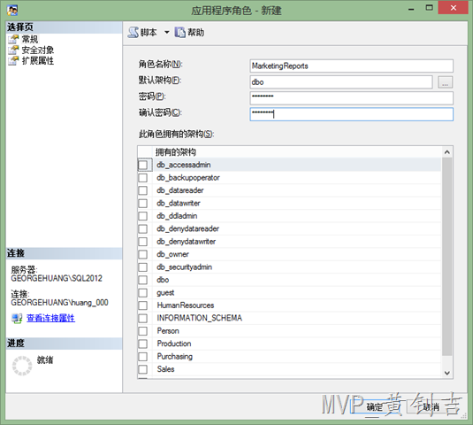Open the 安全对象 page
This screenshot has height=425, width=473.
click(x=38, y=50)
